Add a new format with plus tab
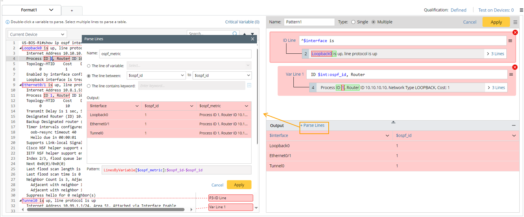The width and height of the screenshot is (524, 217). 72,11
